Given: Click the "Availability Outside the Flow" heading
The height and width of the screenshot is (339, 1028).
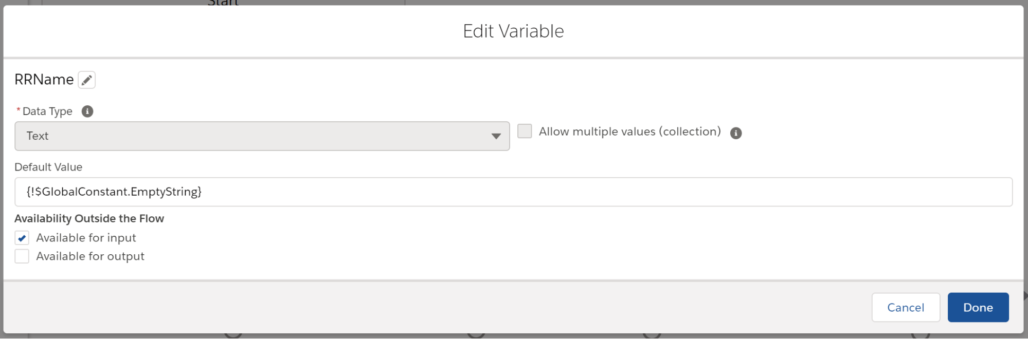Looking at the screenshot, I should click(89, 219).
